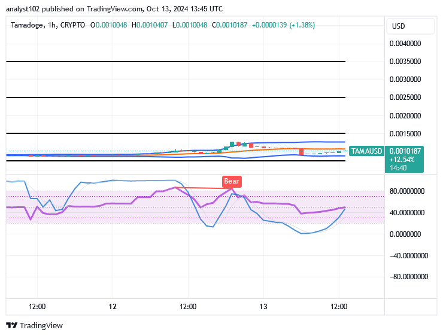
Task: Click the date label 12 on time axis
Action: pos(113,306)
